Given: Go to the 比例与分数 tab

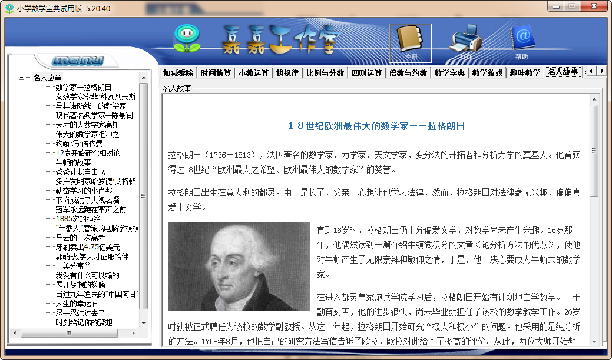Looking at the screenshot, I should (x=325, y=73).
